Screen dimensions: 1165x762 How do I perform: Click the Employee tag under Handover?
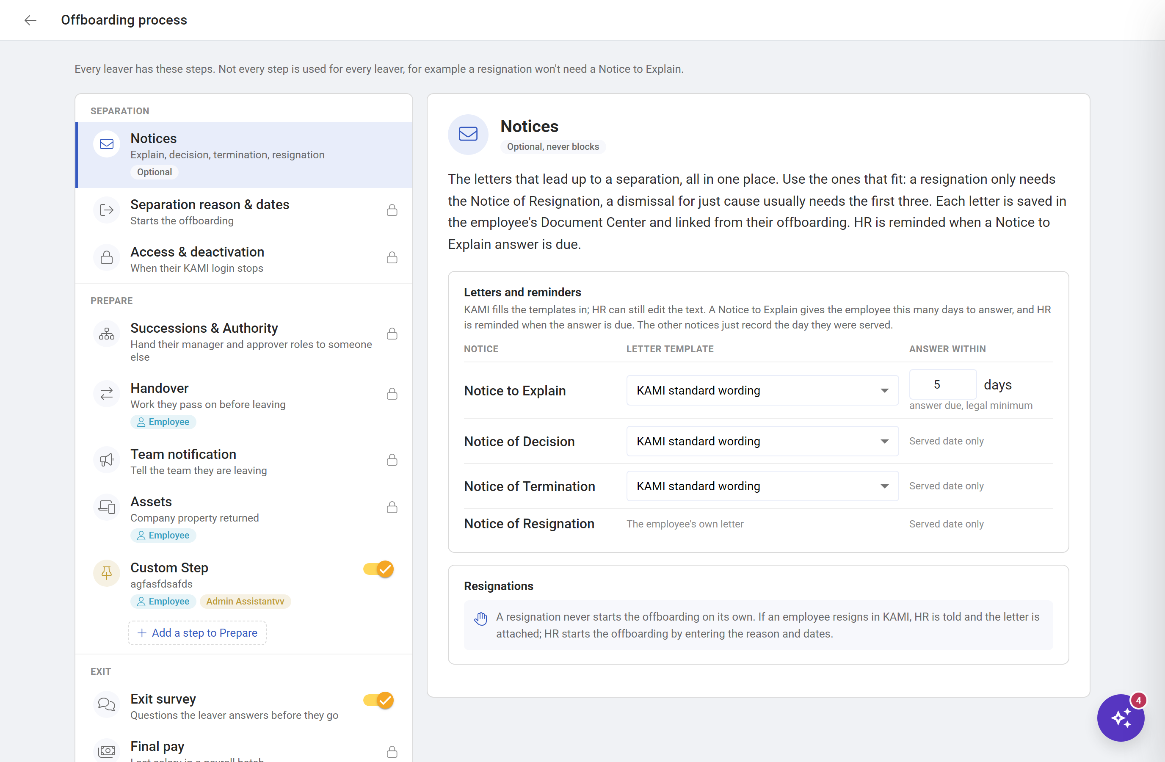[163, 422]
